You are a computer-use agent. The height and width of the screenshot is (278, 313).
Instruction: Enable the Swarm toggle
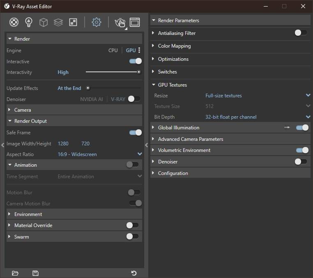[132, 237]
